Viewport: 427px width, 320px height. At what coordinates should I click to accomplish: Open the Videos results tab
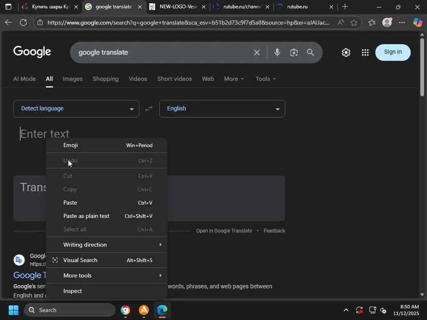(138, 79)
